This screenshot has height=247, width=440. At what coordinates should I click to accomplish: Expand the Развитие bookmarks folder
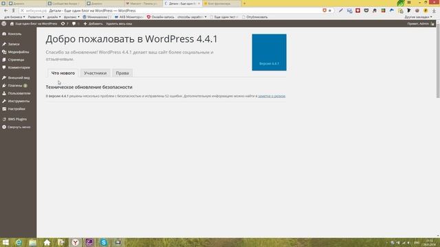click(x=36, y=17)
